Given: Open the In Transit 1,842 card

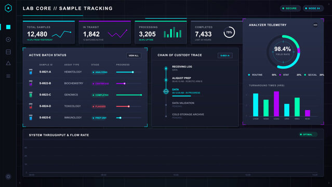Looking at the screenshot, I should tap(105, 32).
